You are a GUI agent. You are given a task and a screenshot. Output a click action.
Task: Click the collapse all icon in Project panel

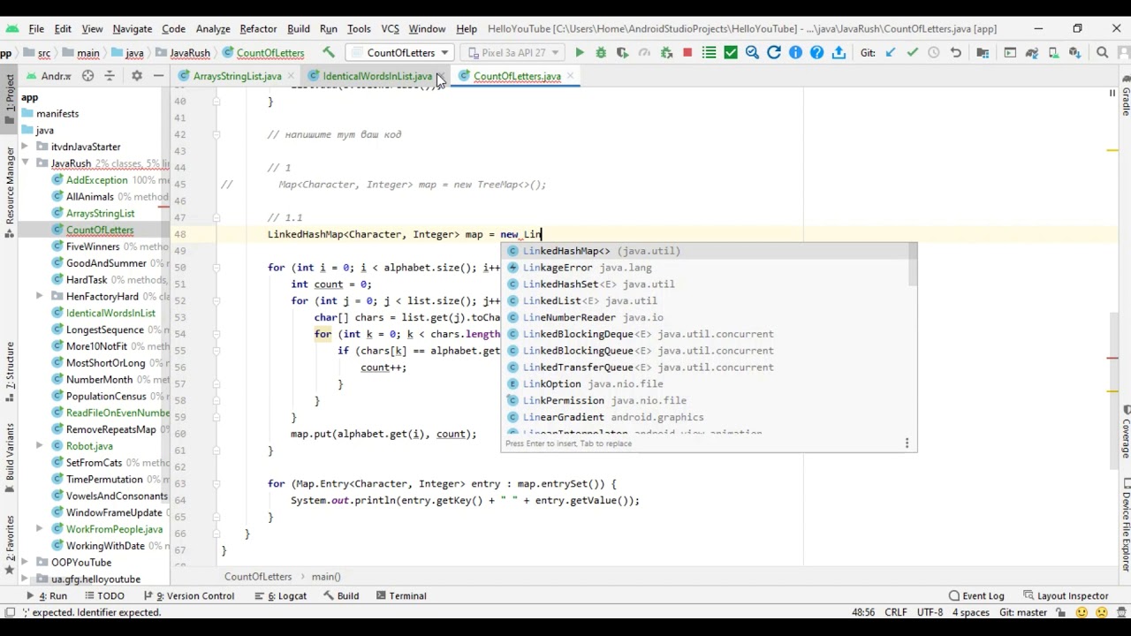110,76
